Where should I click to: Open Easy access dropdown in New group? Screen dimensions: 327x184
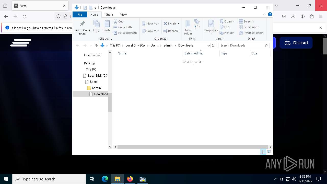click(x=197, y=27)
